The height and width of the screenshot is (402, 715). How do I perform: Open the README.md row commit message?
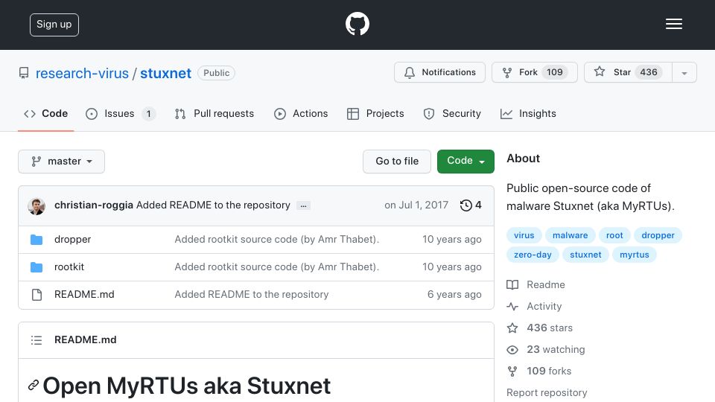[252, 295]
